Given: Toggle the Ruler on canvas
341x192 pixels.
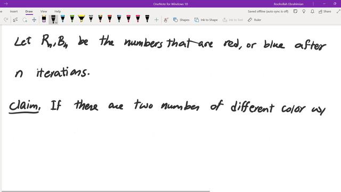Looking at the screenshot, I should click(254, 20).
